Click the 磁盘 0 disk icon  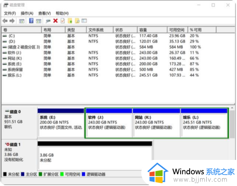pos(7,111)
